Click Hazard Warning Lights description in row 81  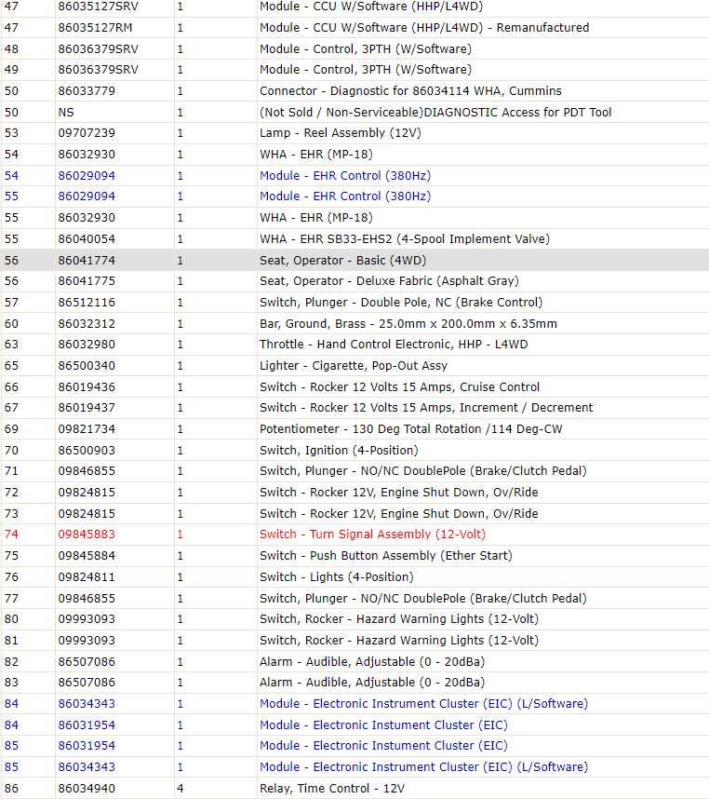[399, 641]
